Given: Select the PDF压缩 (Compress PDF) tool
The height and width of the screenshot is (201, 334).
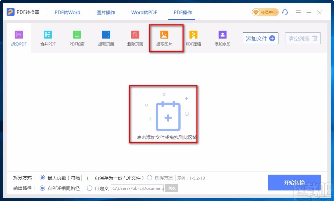Looking at the screenshot, I should pos(193,37).
